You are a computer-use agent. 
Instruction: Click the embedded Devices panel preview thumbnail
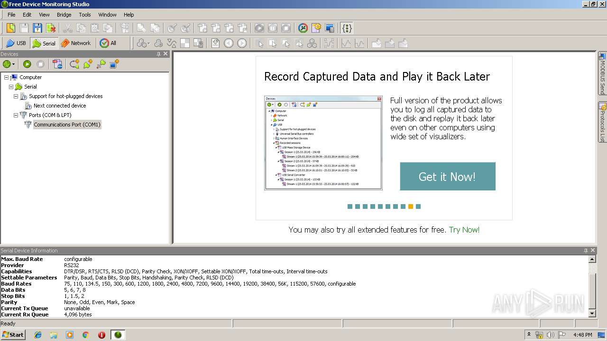[323, 143]
